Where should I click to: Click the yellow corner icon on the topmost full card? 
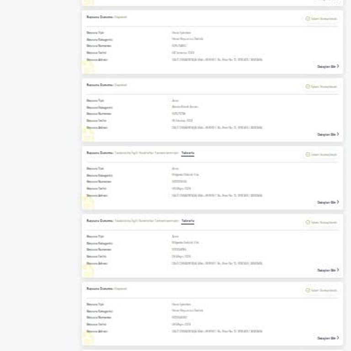(87, 67)
